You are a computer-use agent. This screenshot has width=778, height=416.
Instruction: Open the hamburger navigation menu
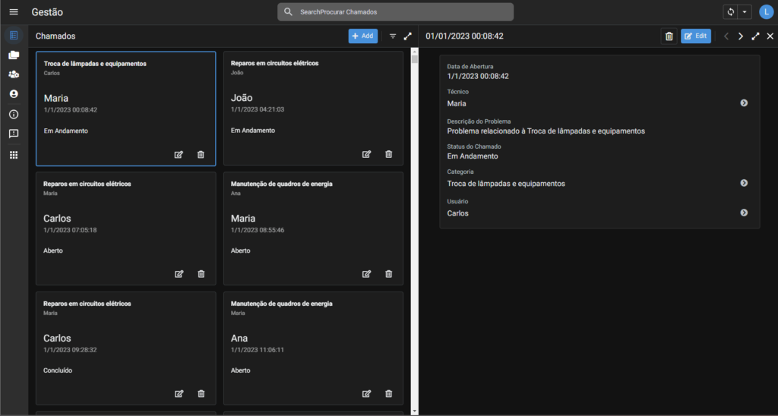pos(14,12)
